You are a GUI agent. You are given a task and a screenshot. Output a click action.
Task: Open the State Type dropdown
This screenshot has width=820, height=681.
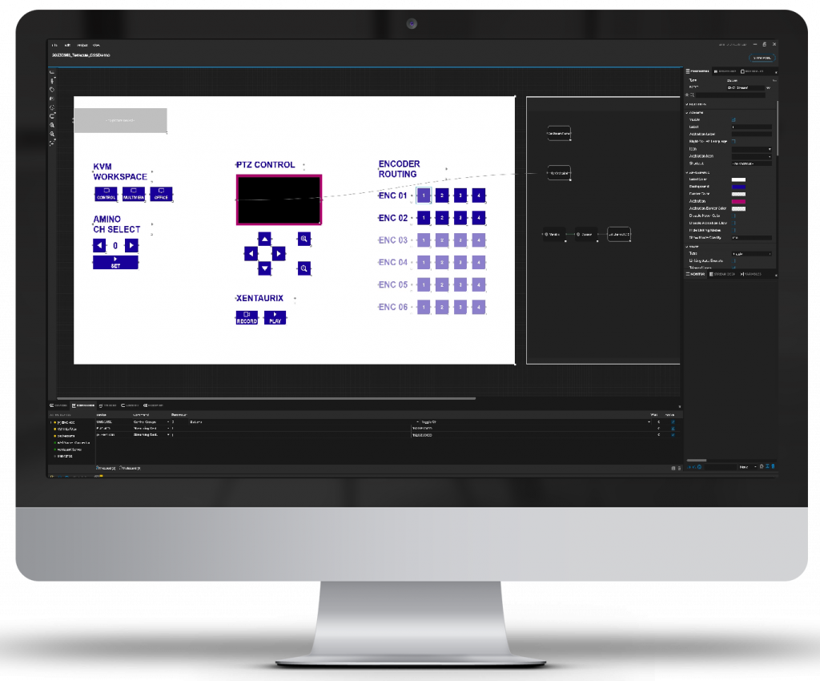(x=751, y=253)
